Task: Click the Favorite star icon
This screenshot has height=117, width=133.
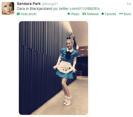Action: pos(103,14)
